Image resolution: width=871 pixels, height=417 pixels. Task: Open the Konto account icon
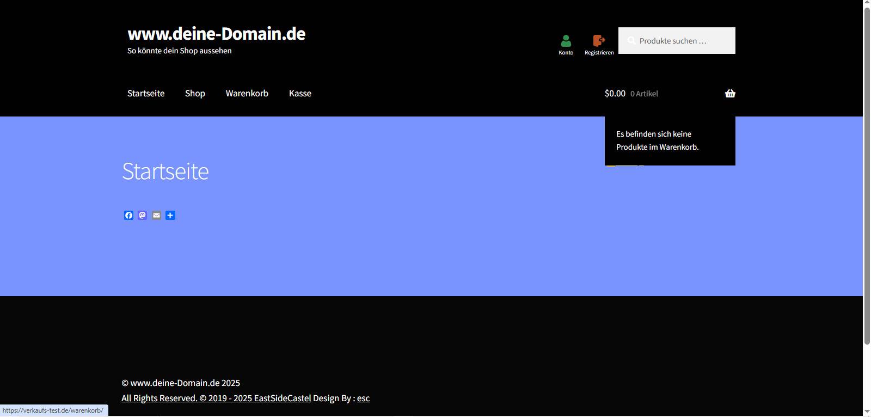[566, 41]
